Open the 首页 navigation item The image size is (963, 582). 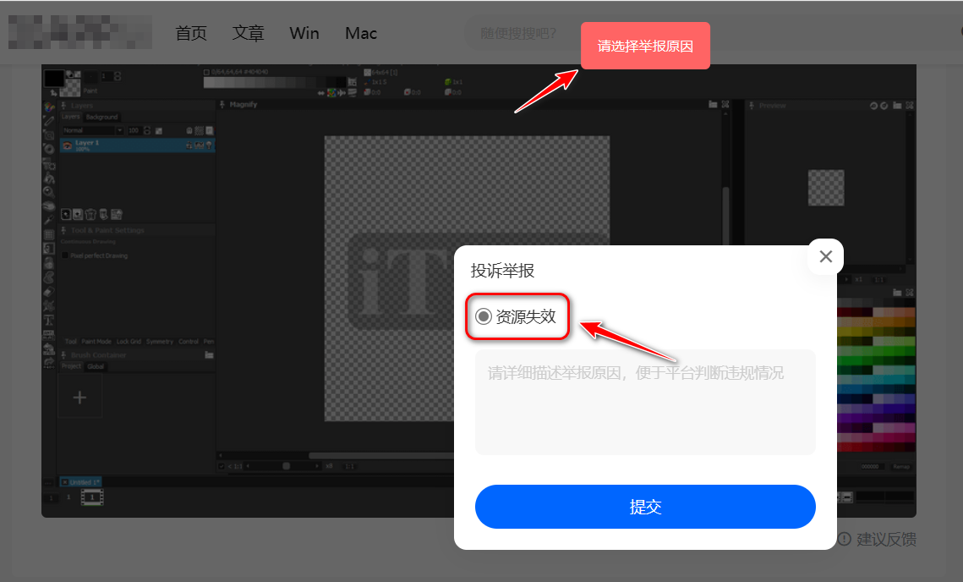click(x=191, y=33)
